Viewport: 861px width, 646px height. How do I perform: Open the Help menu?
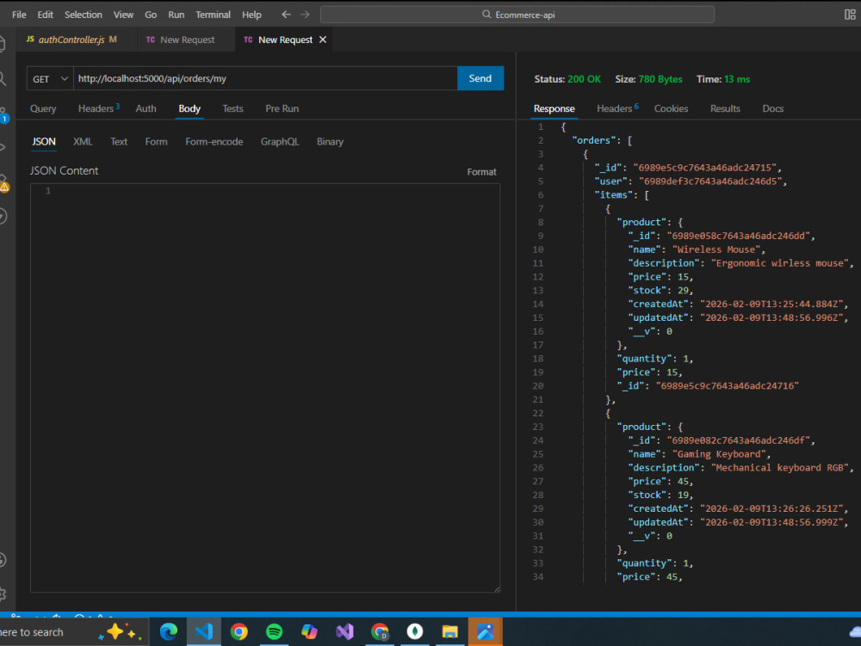coord(251,15)
